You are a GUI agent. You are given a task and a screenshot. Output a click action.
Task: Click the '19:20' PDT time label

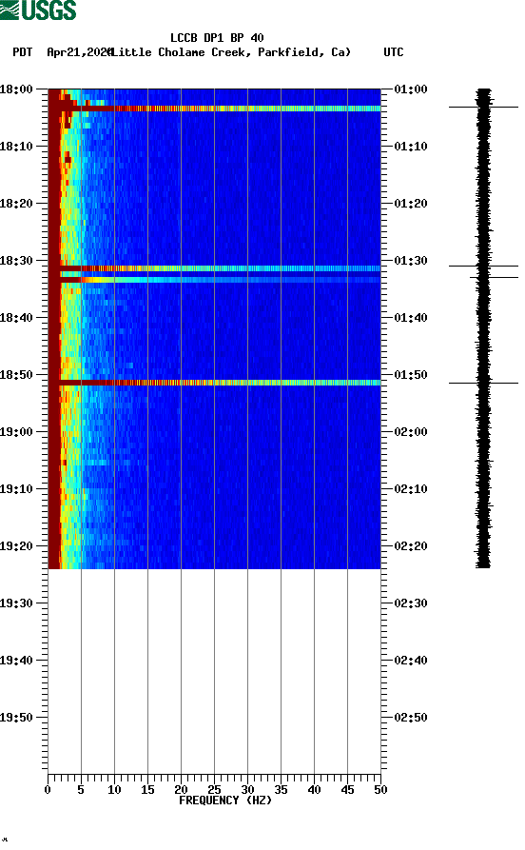coord(16,546)
